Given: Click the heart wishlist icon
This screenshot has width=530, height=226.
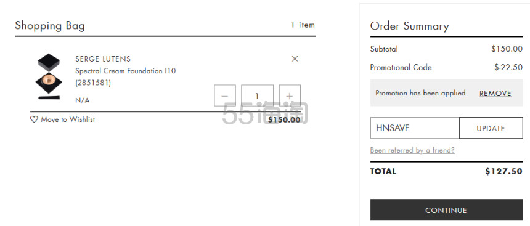Looking at the screenshot, I should (x=34, y=119).
